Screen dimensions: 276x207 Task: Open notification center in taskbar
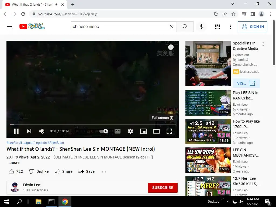(x=268, y=202)
